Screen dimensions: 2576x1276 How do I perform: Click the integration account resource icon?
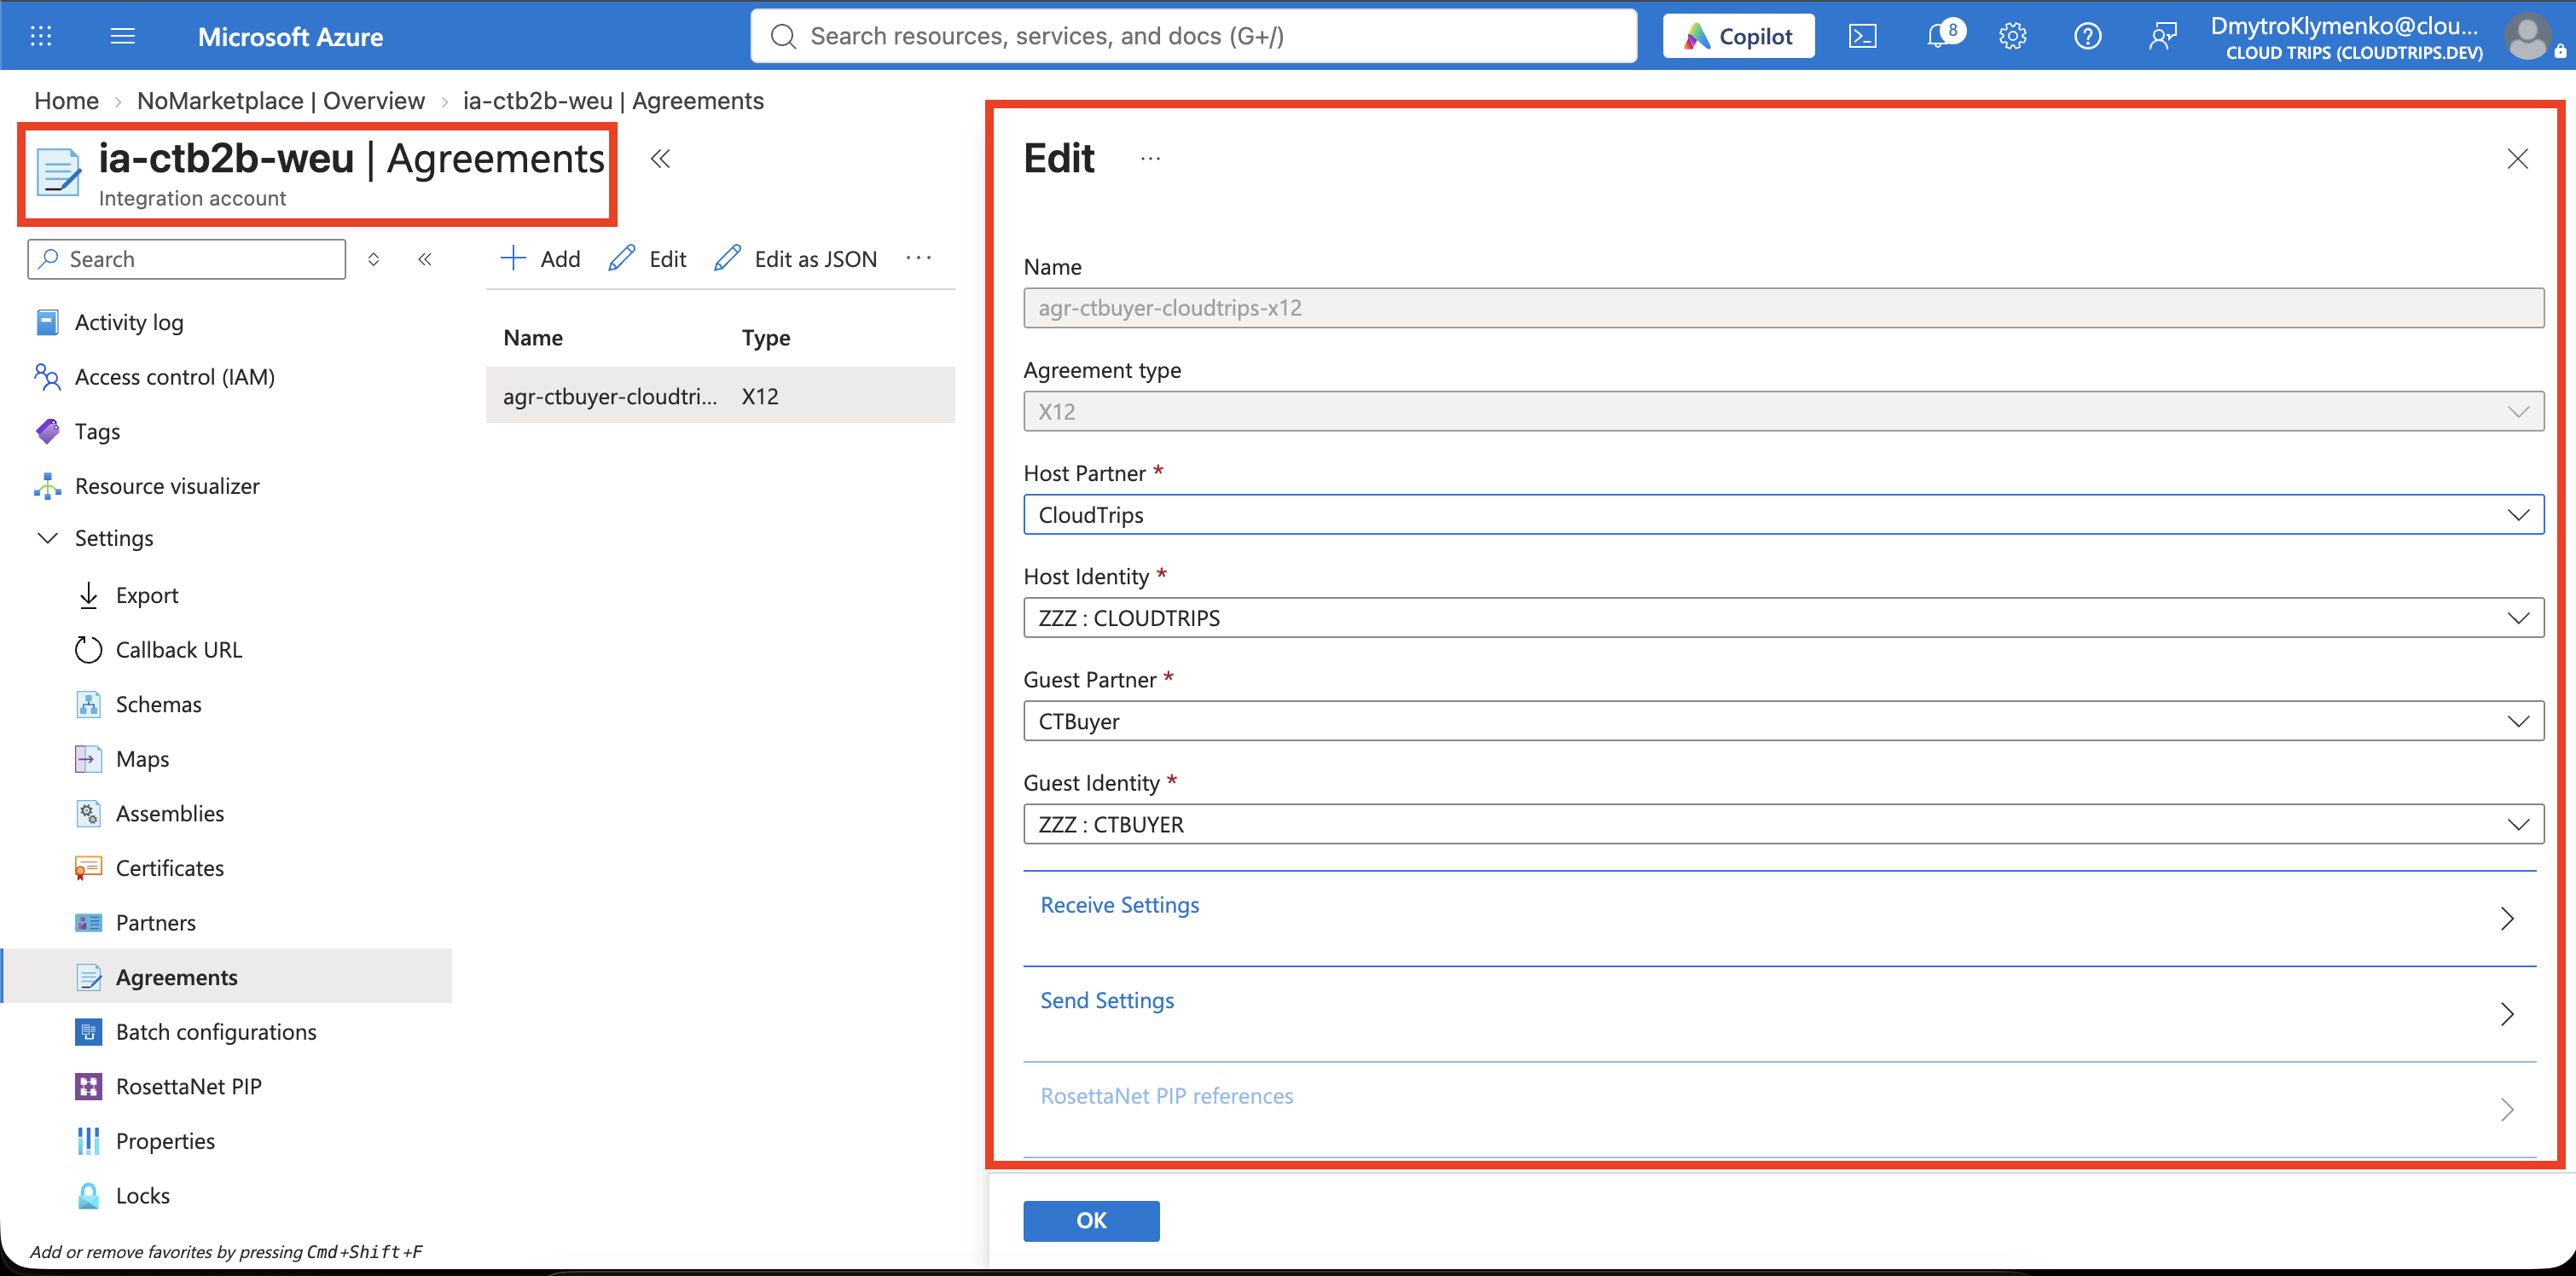pyautogui.click(x=59, y=172)
